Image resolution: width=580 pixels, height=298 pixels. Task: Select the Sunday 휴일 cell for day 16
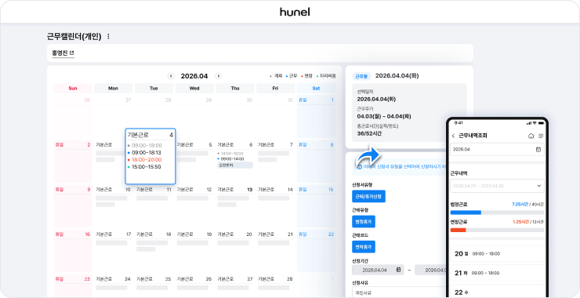click(x=73, y=251)
